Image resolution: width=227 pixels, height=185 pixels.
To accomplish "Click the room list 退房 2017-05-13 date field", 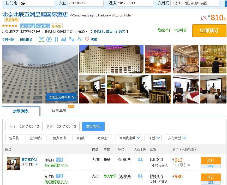I will (61, 126).
